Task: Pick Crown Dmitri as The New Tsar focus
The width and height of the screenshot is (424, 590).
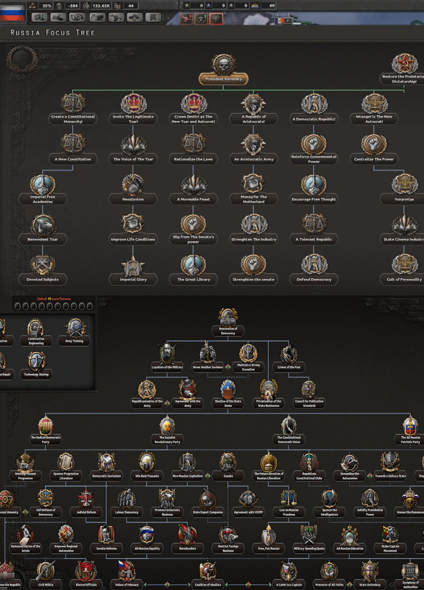Action: pos(193,109)
